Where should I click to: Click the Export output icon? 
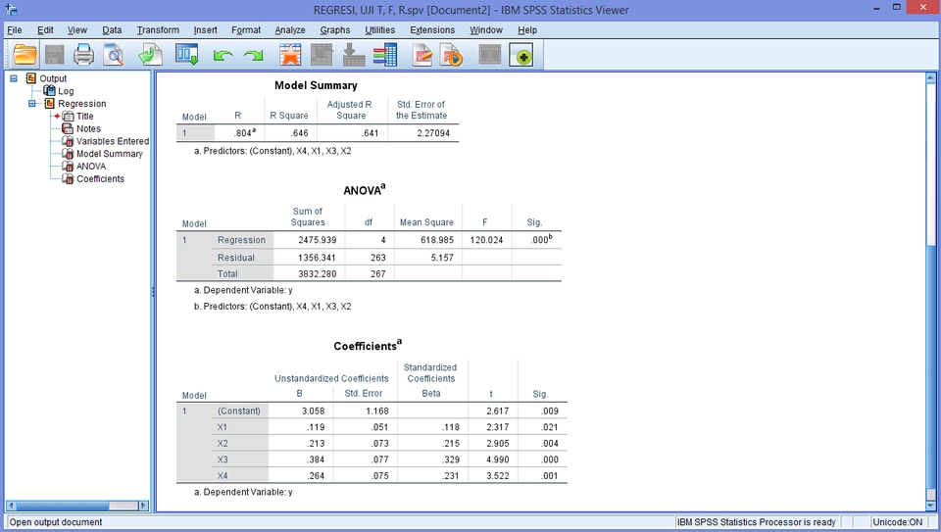(x=150, y=55)
